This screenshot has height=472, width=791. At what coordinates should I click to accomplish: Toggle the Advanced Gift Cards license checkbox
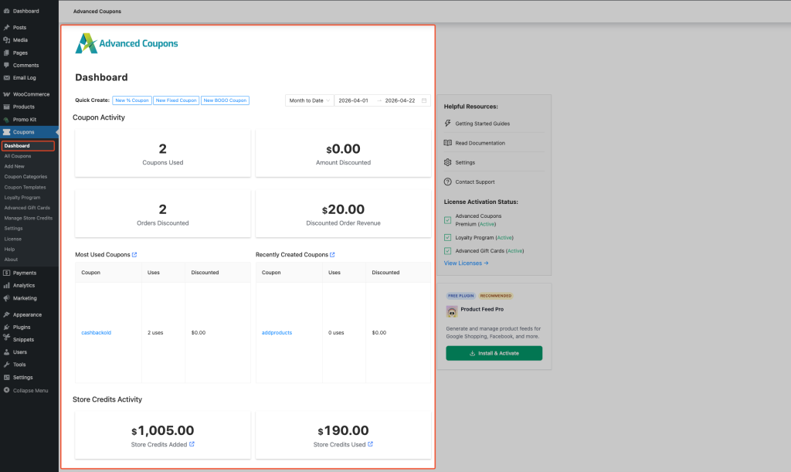pos(447,250)
